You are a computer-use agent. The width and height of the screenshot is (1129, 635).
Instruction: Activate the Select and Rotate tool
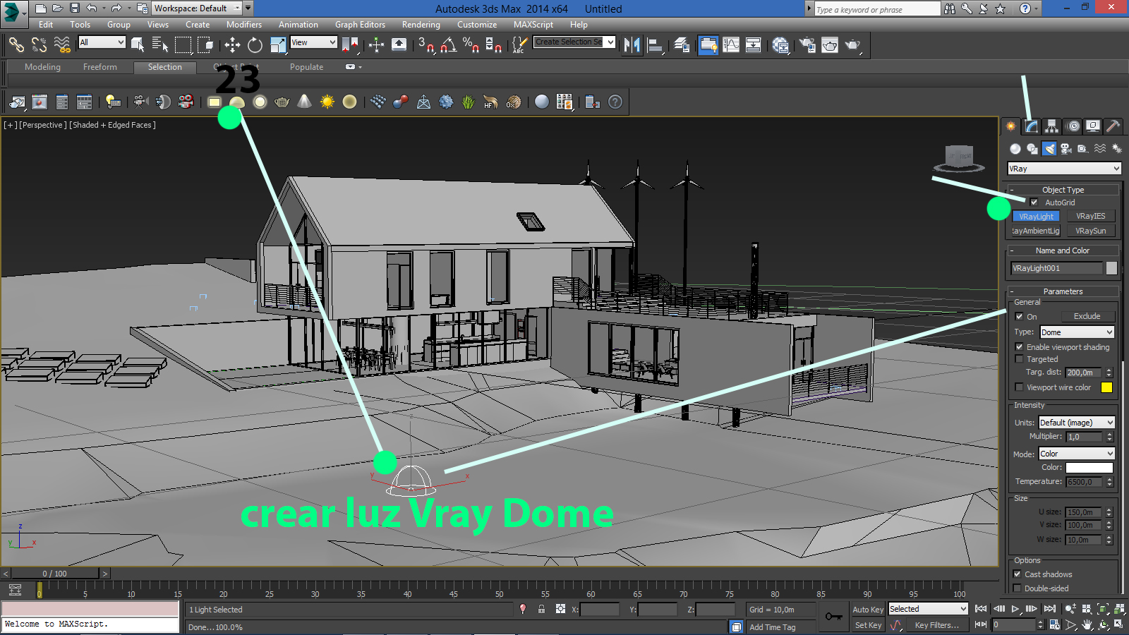pyautogui.click(x=253, y=45)
